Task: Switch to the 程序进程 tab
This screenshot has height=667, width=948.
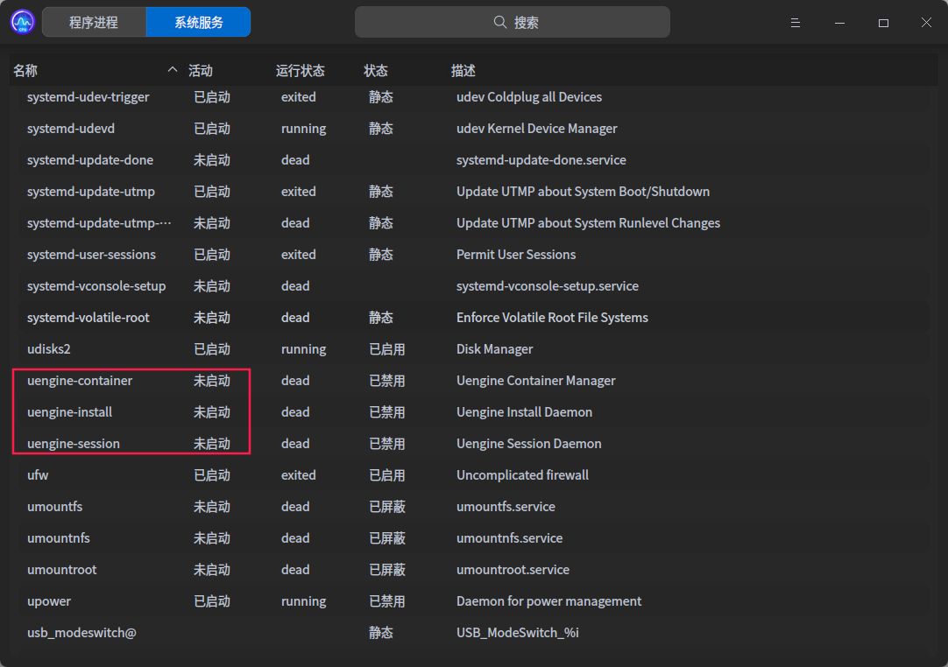Action: click(94, 23)
